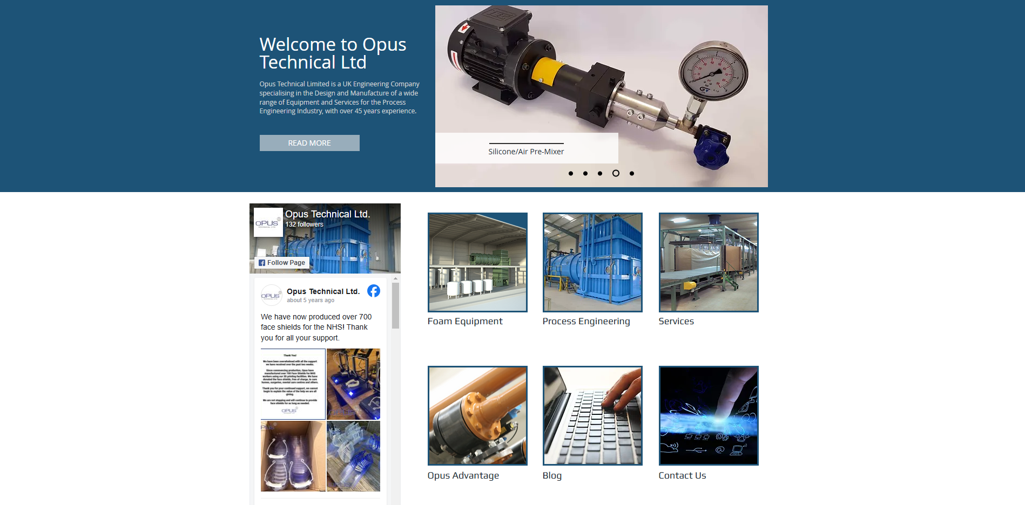The width and height of the screenshot is (1025, 505).
Task: Click the '132 followers' text
Action: pyautogui.click(x=304, y=224)
